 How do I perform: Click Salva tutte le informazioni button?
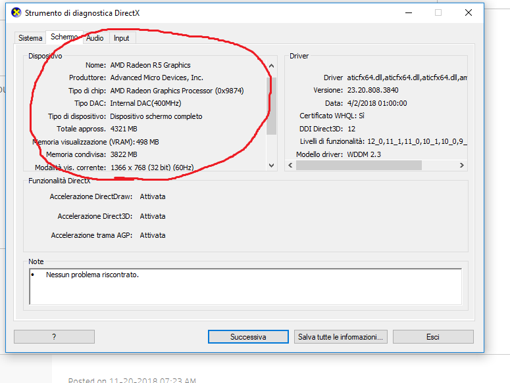(x=340, y=337)
